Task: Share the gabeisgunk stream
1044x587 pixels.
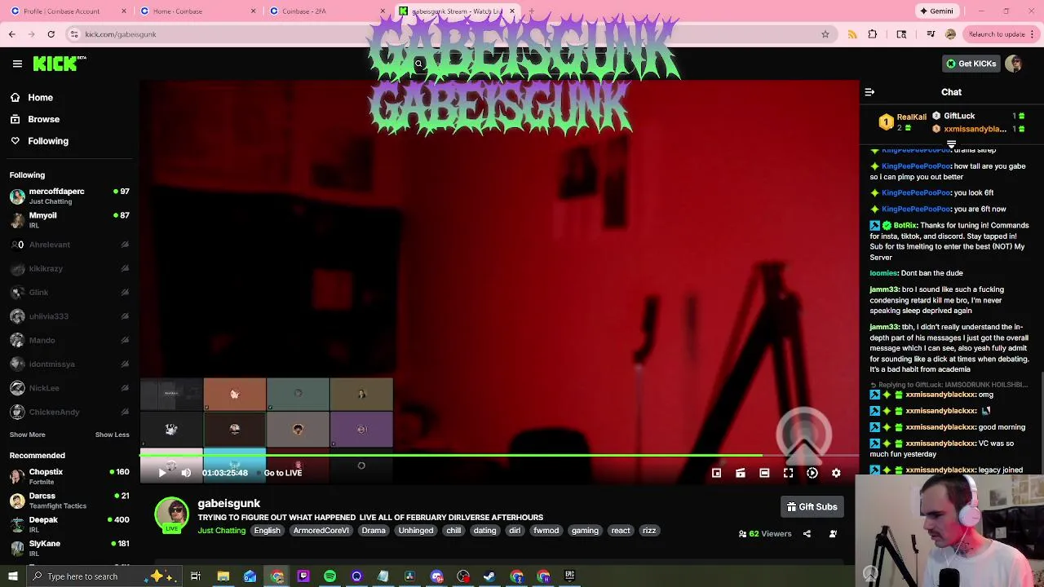Action: [807, 534]
